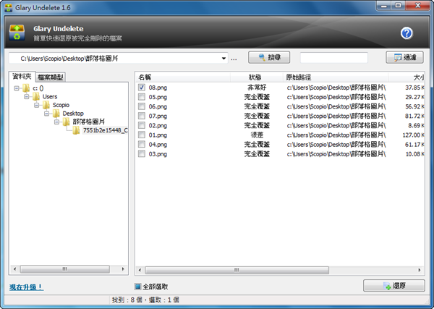Screen dimensions: 434x309
Task: Select the c: drive folder icon
Action: [26, 88]
